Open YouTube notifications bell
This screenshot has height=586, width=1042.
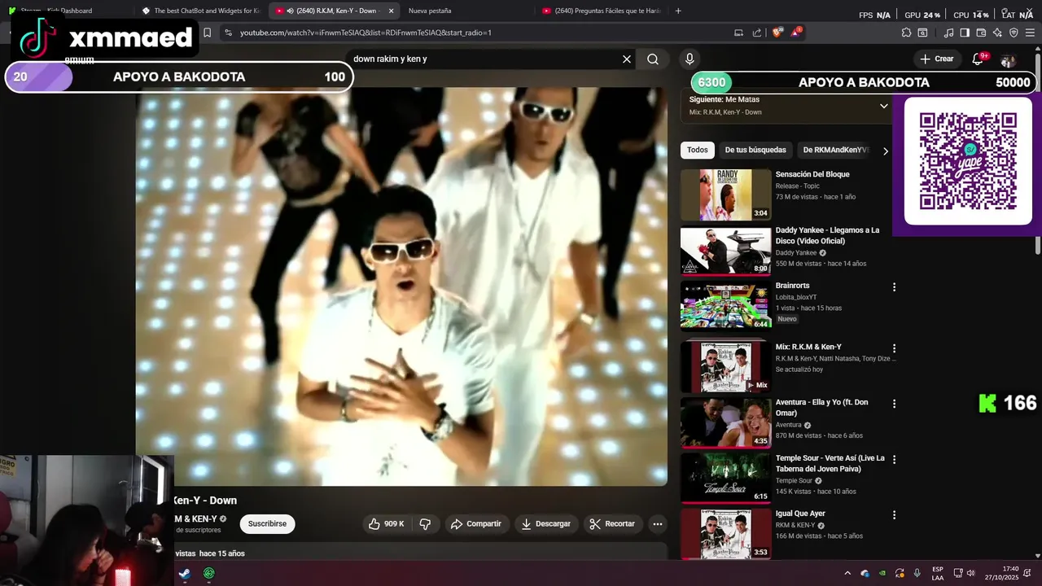pyautogui.click(x=979, y=59)
